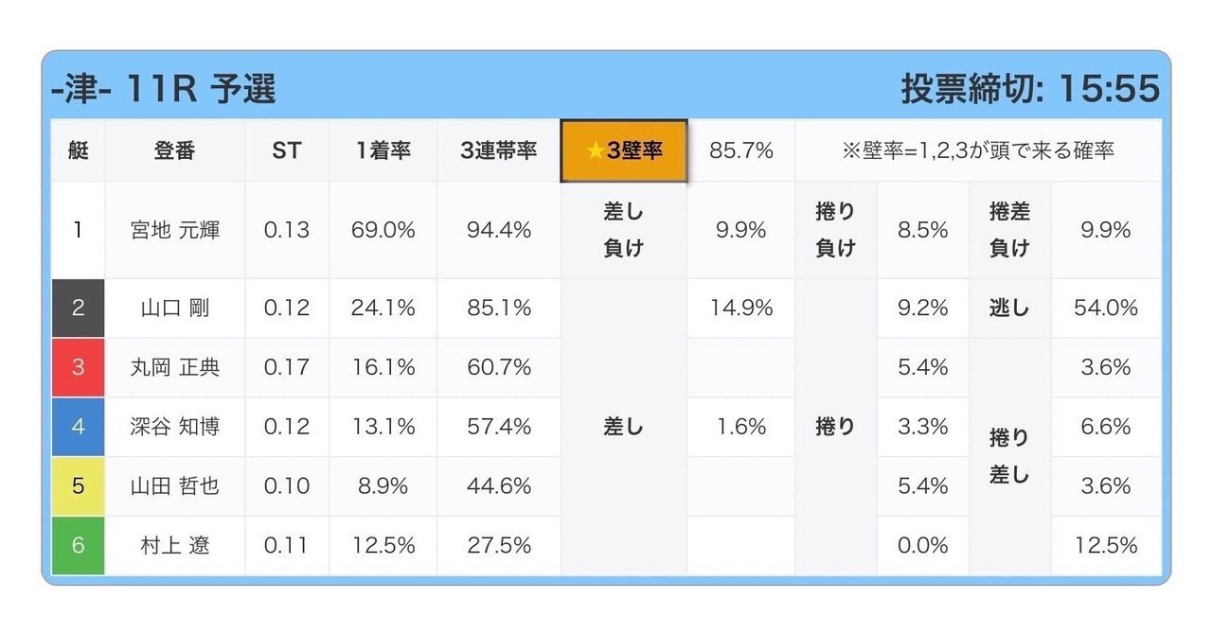Click the 逃し 54.0% value cell
Image resolution: width=1212 pixels, height=634 pixels.
click(x=1106, y=308)
